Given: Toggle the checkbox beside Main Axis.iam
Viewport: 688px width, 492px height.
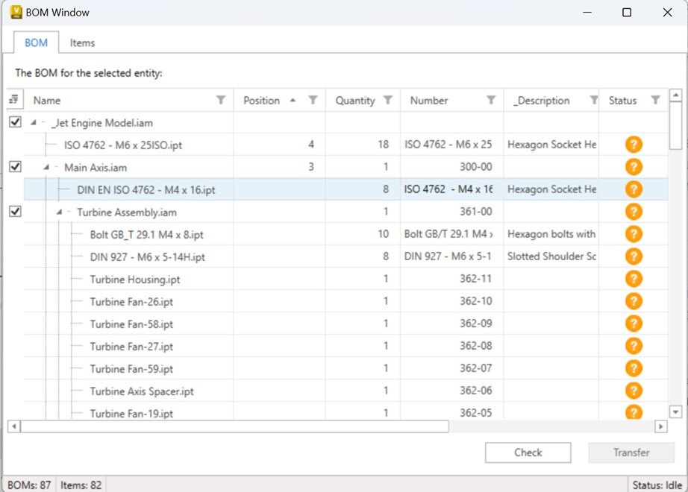Looking at the screenshot, I should (x=13, y=166).
